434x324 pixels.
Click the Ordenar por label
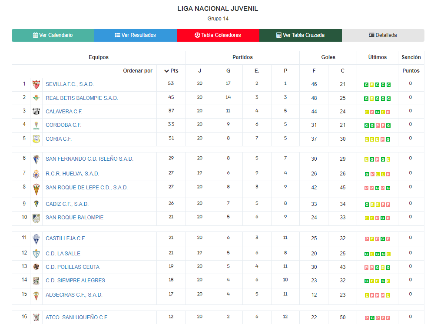[138, 71]
